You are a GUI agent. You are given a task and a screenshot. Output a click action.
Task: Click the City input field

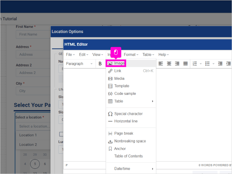33,91
